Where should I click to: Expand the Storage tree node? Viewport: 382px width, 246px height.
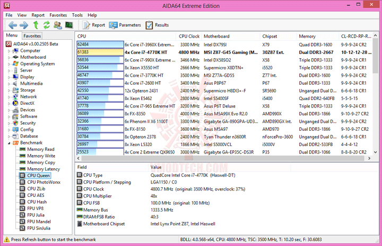click(x=9, y=90)
